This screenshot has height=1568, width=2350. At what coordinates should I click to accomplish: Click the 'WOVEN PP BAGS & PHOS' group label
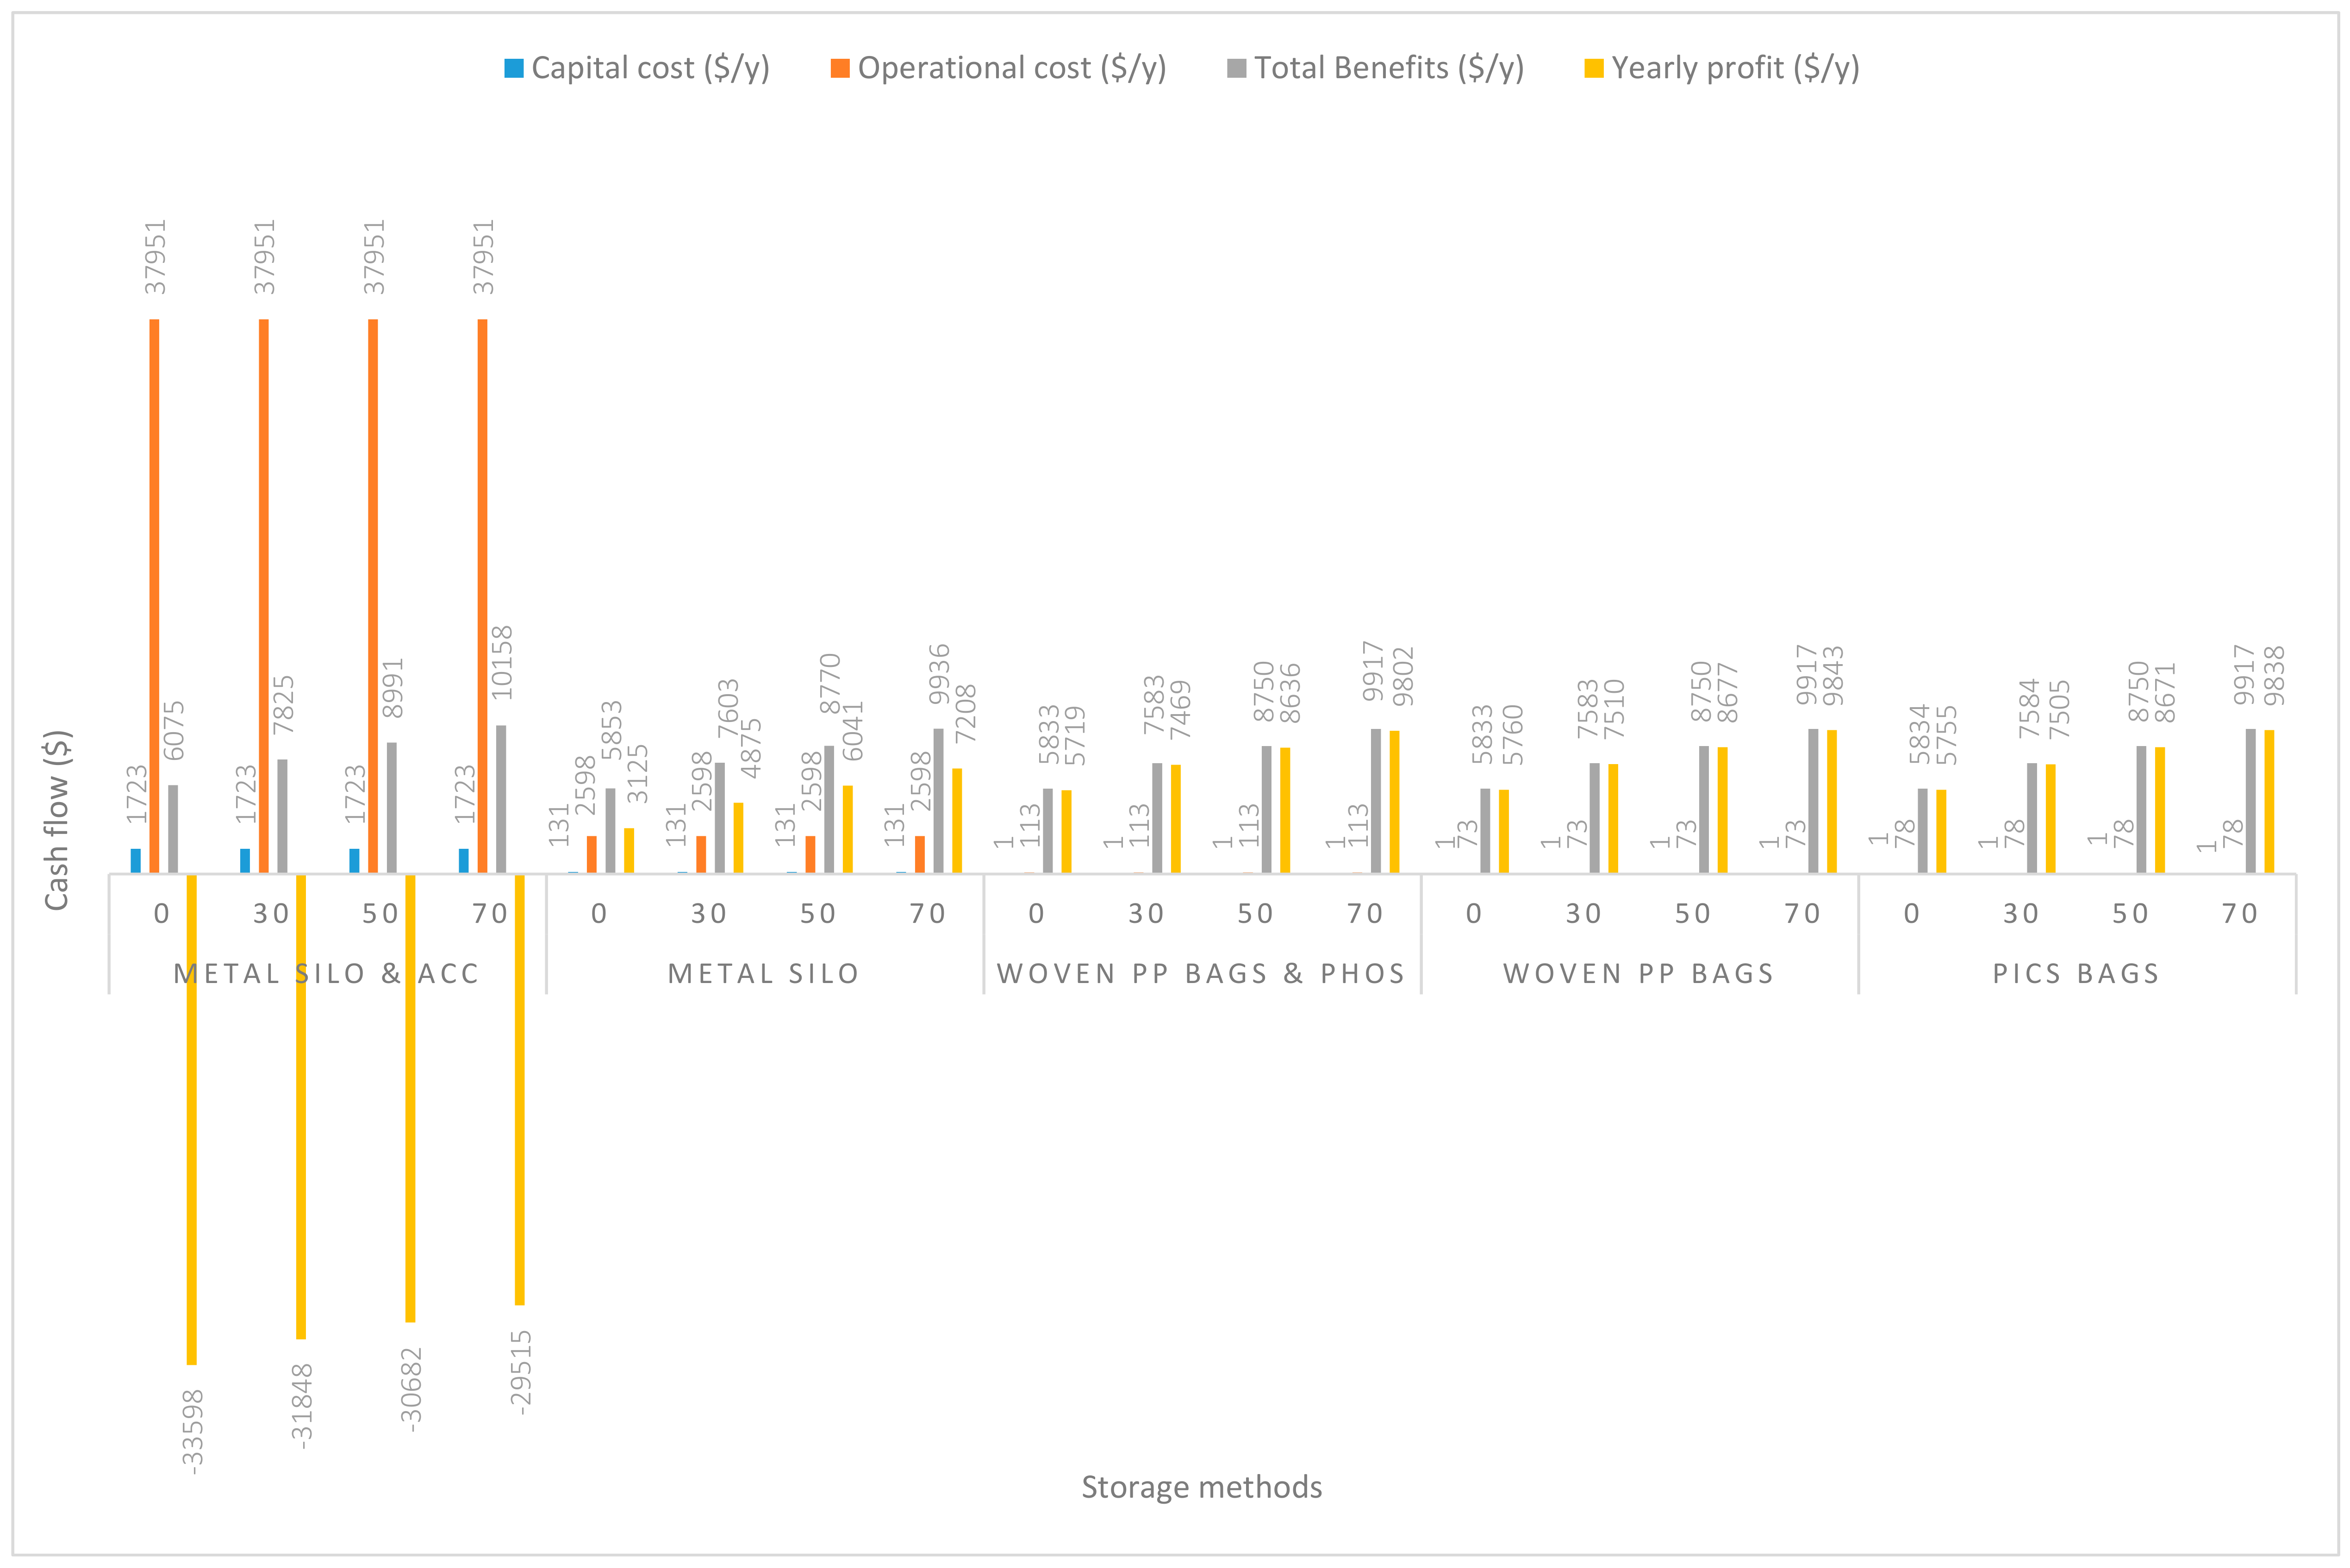pyautogui.click(x=1201, y=974)
